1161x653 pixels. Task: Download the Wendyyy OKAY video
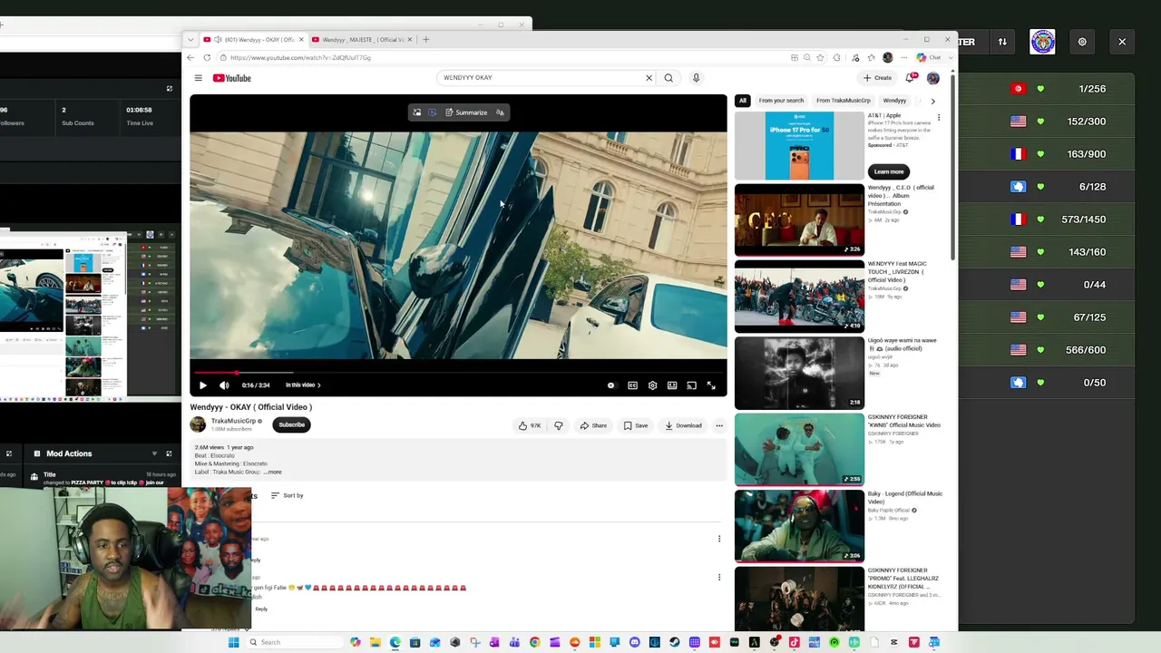pyautogui.click(x=683, y=425)
